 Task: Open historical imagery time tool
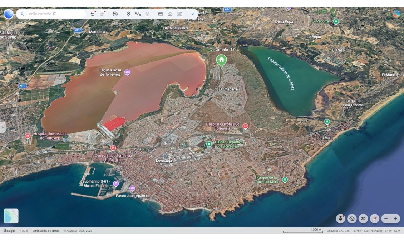coord(115,14)
